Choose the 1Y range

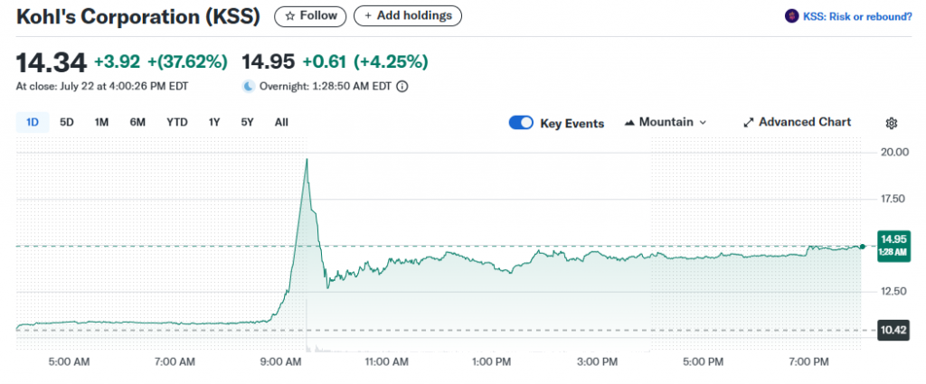[x=213, y=122]
